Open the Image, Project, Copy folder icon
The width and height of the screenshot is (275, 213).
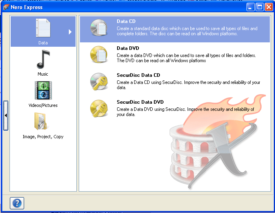click(x=41, y=122)
